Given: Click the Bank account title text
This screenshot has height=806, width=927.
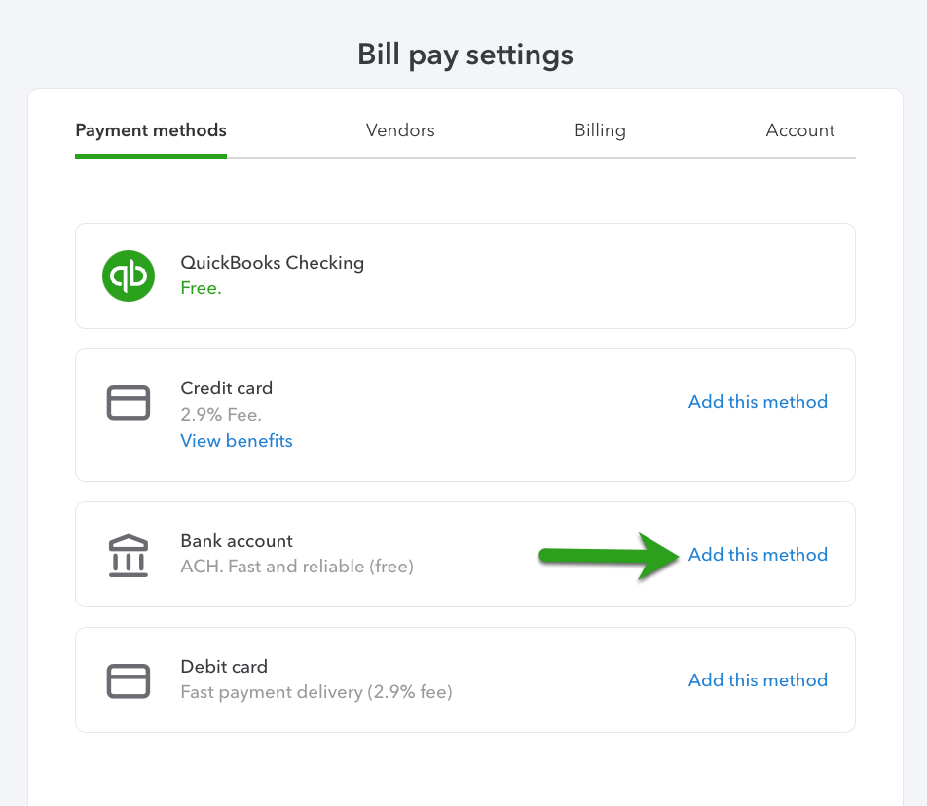Looking at the screenshot, I should pos(237,541).
